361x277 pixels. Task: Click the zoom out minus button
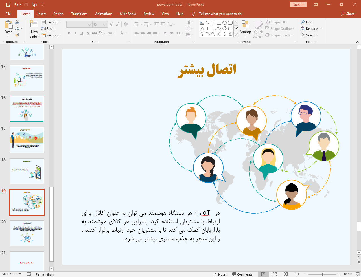(x=305, y=274)
